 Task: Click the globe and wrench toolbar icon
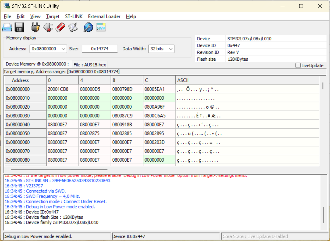(88, 27)
